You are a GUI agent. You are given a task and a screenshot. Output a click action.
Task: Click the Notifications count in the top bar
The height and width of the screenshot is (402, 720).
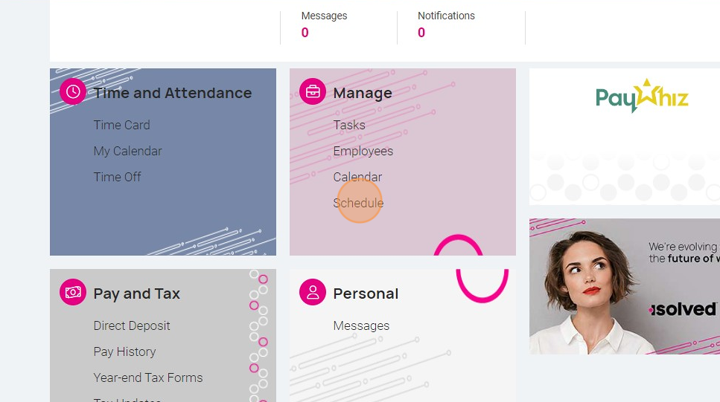coord(421,33)
